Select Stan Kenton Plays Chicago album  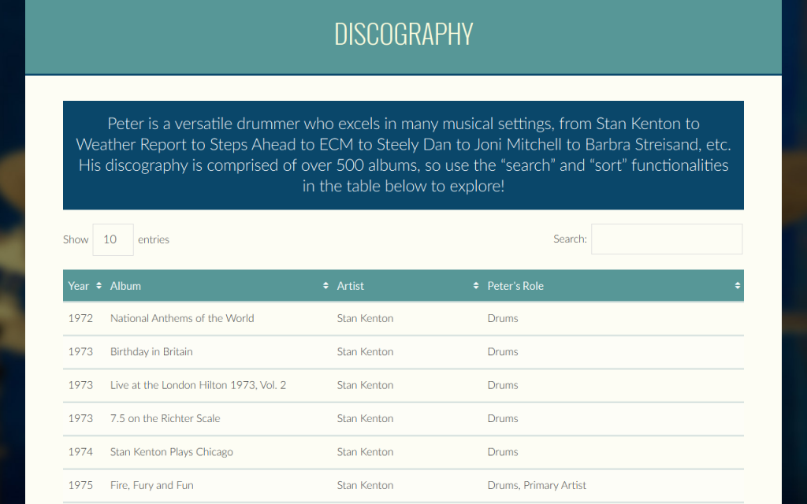click(171, 452)
